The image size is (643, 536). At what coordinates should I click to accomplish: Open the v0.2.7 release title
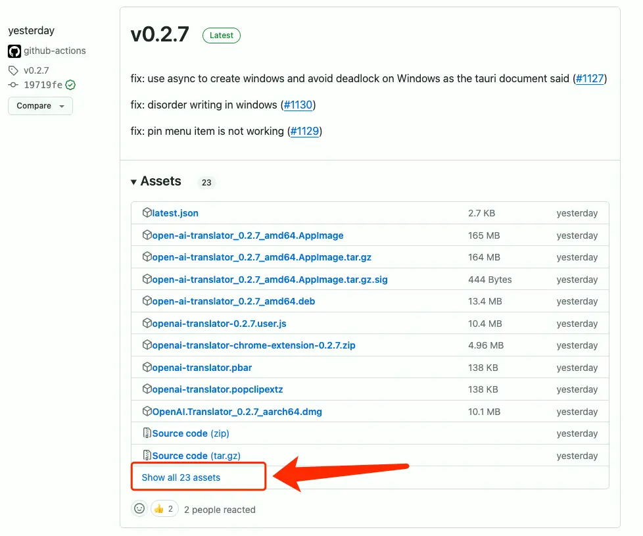[160, 35]
